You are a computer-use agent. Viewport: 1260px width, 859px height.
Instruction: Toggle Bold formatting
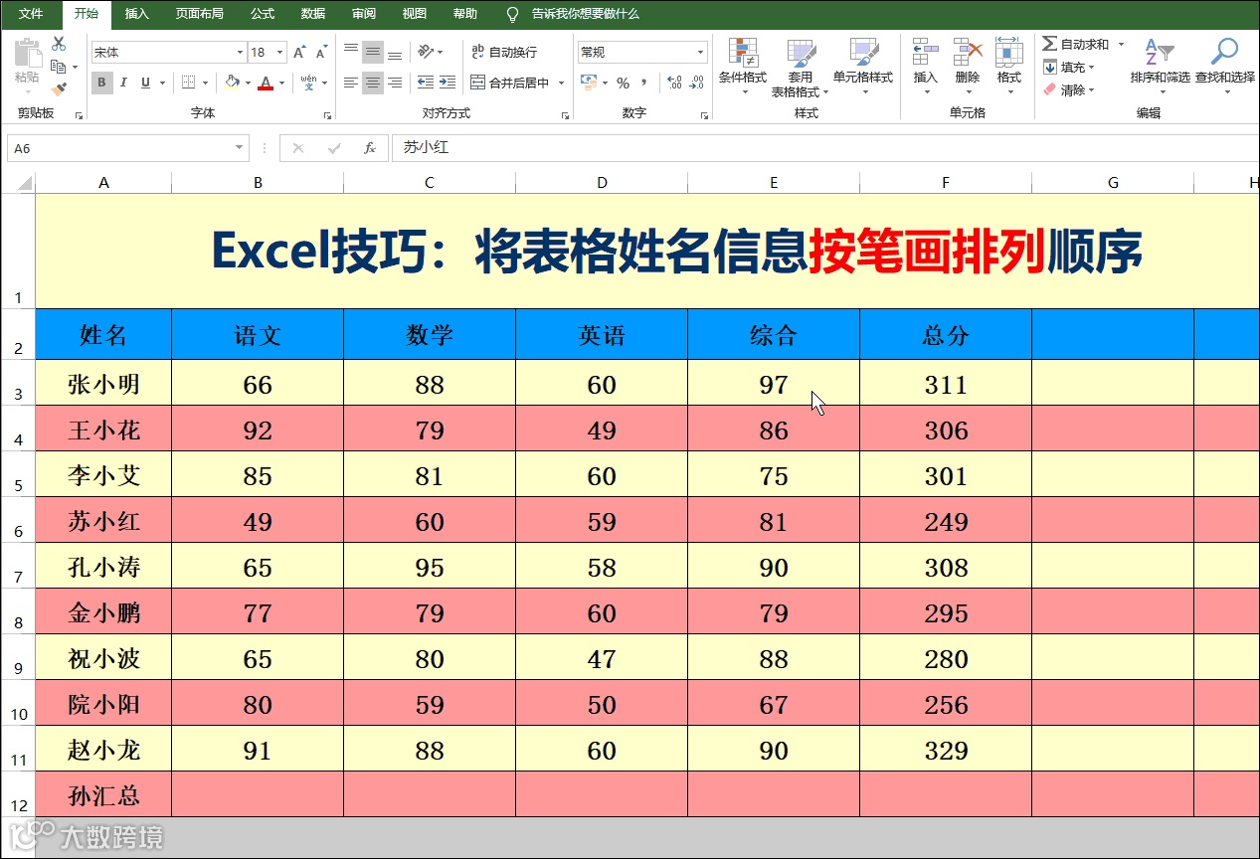tap(101, 83)
